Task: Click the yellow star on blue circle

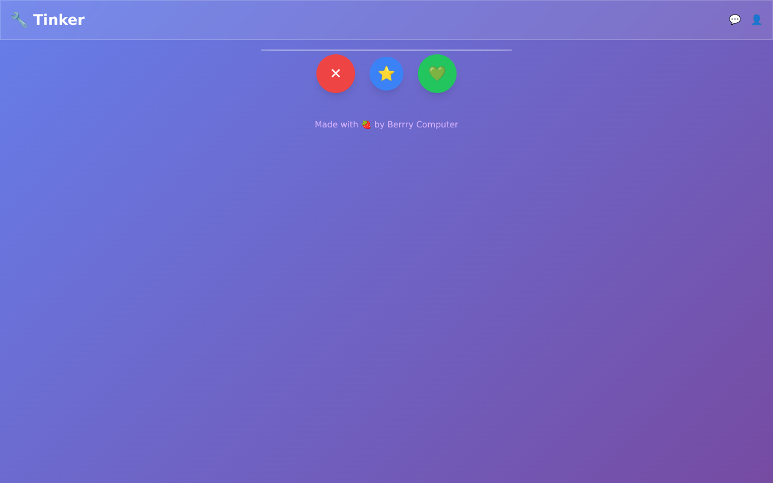Action: point(386,73)
